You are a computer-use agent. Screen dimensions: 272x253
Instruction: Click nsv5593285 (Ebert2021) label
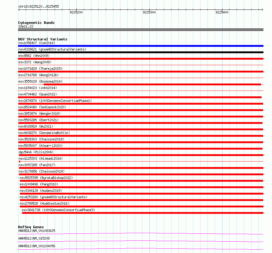[39, 120]
